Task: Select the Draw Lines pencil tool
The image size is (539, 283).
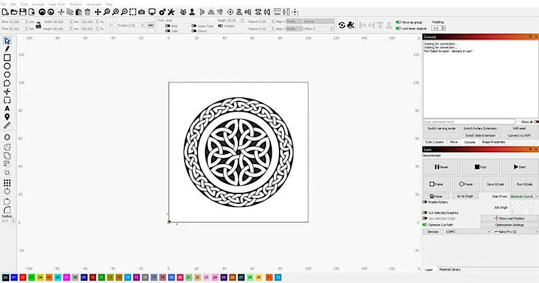Action: point(7,49)
